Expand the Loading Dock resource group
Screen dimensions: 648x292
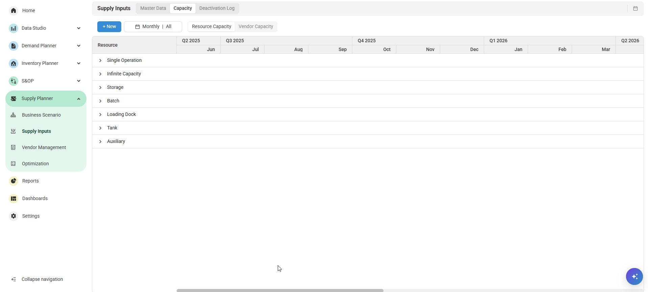[100, 115]
